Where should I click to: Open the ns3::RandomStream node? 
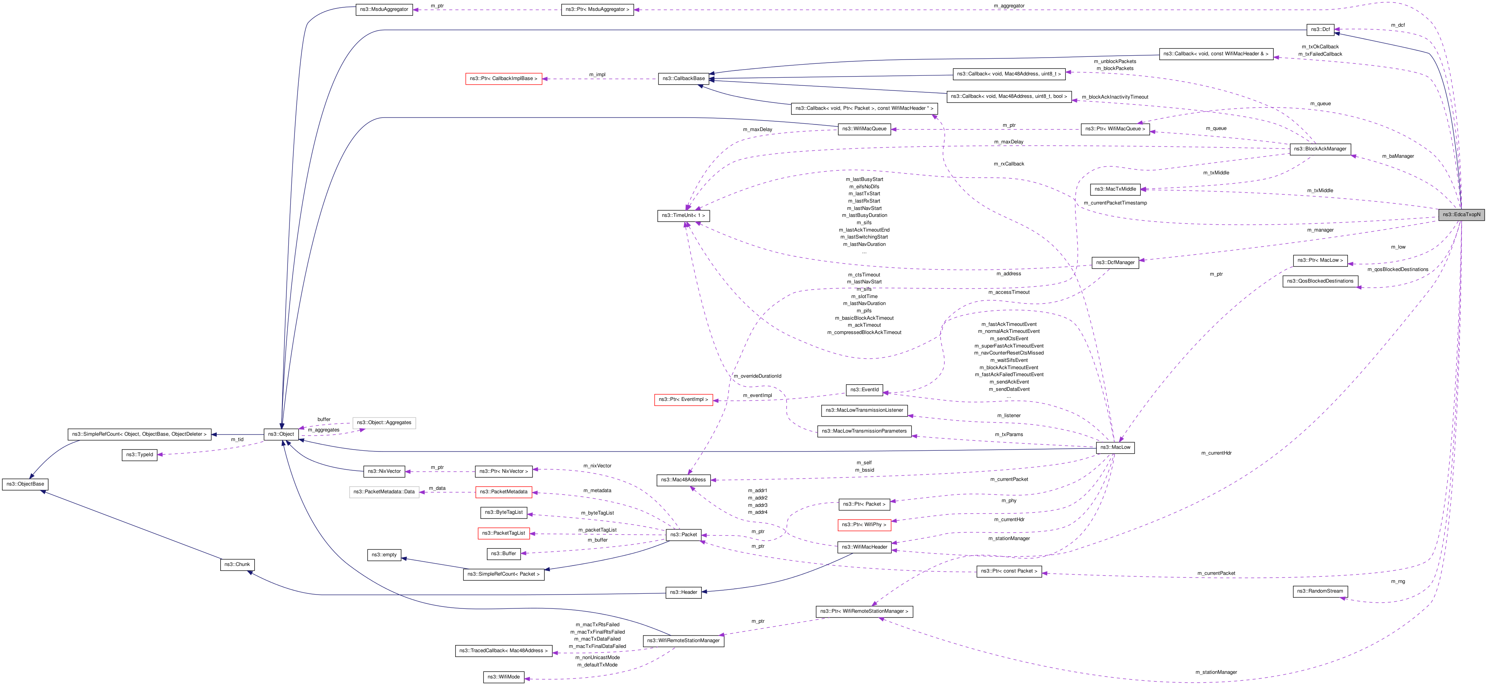pos(1320,591)
